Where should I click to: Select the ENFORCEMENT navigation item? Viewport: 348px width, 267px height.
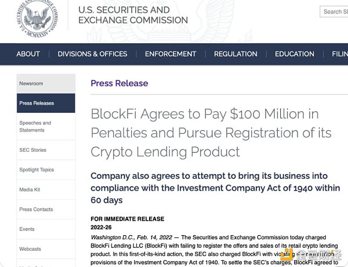pyautogui.click(x=171, y=54)
